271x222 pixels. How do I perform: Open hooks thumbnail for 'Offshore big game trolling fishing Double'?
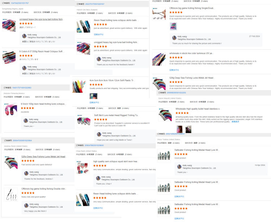pyautogui.click(x=11, y=195)
